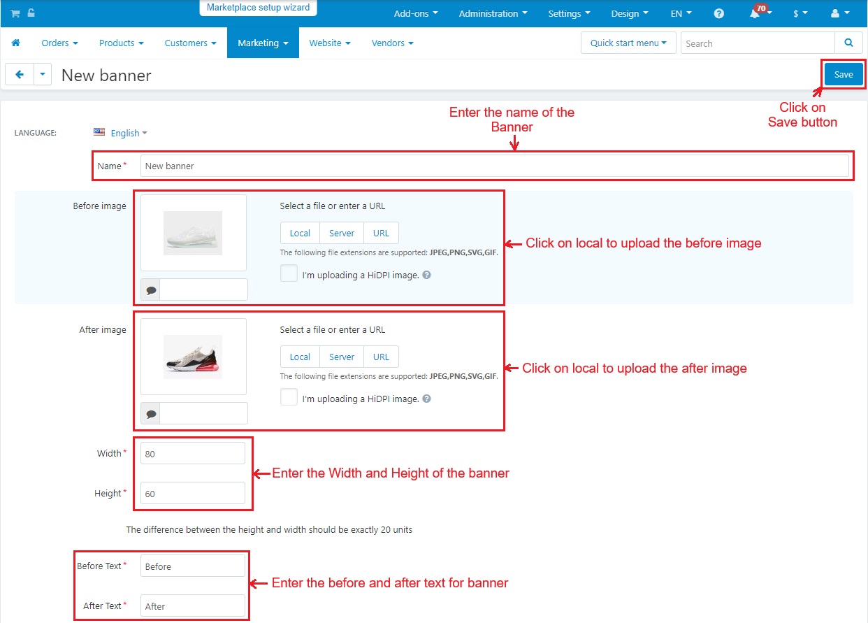Open the EN language dropdown
Viewport: 868px width, 623px height.
pyautogui.click(x=681, y=13)
